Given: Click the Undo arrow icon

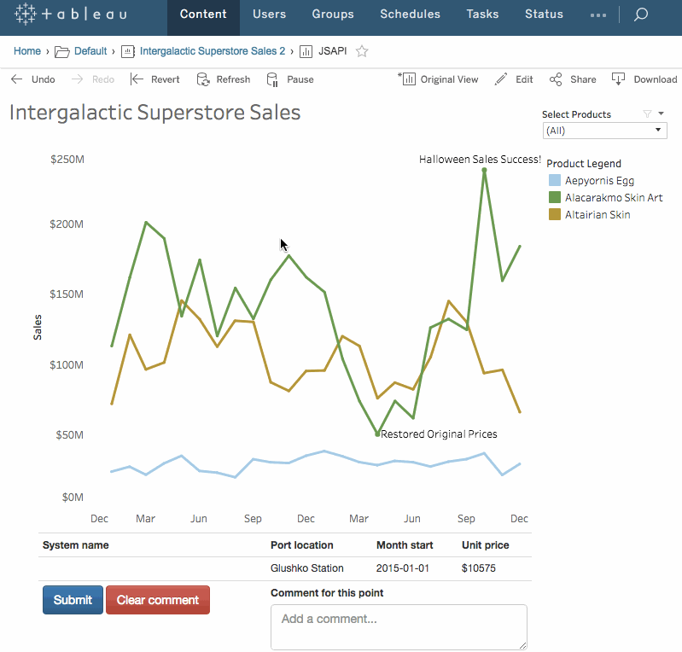Looking at the screenshot, I should [x=17, y=79].
